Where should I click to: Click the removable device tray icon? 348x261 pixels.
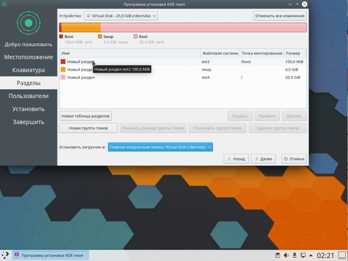295,256
